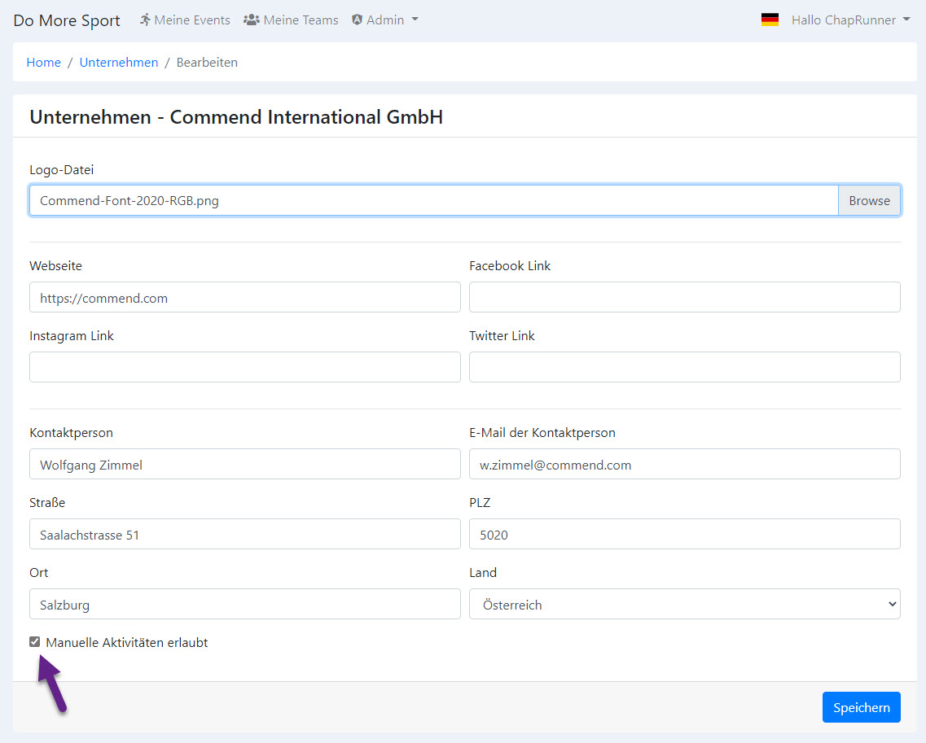Click the empty Twitter Link field
This screenshot has width=926, height=743.
click(x=684, y=367)
